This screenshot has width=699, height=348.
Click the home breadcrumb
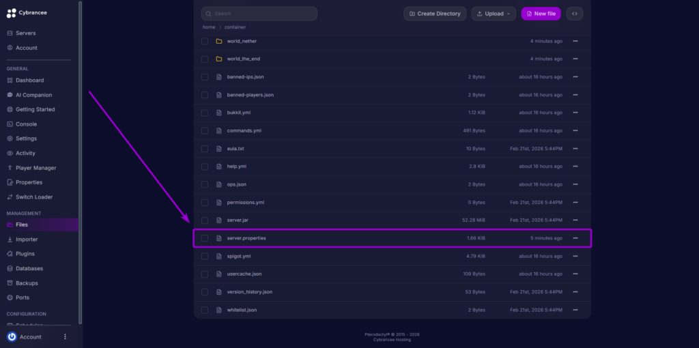209,27
